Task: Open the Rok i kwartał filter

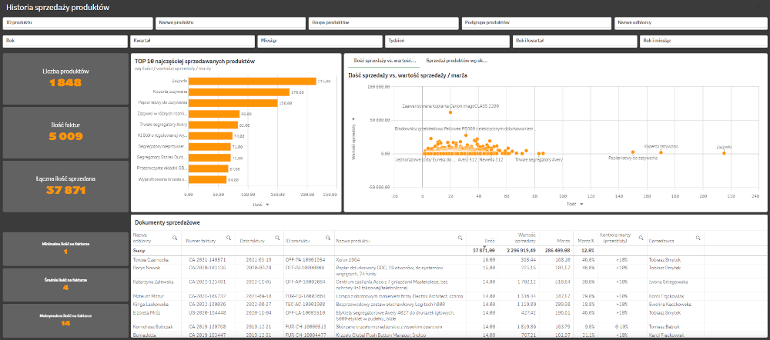Action: (574, 42)
